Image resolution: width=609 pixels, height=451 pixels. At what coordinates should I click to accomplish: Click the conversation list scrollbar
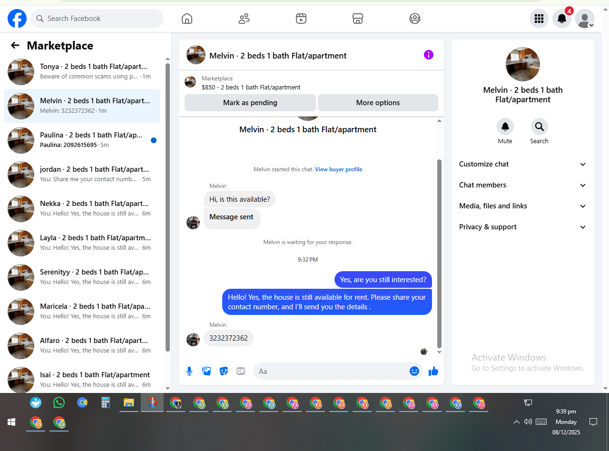click(x=167, y=207)
